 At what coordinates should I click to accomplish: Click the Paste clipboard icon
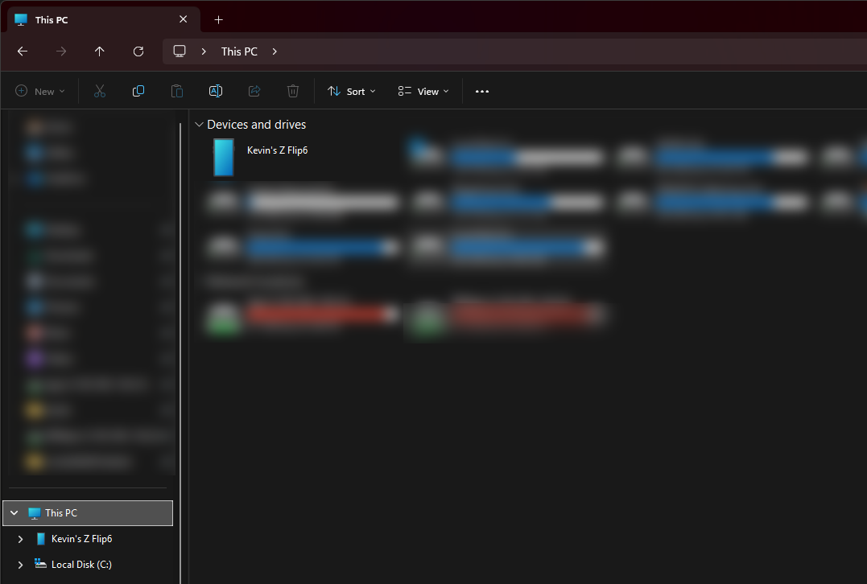click(177, 91)
